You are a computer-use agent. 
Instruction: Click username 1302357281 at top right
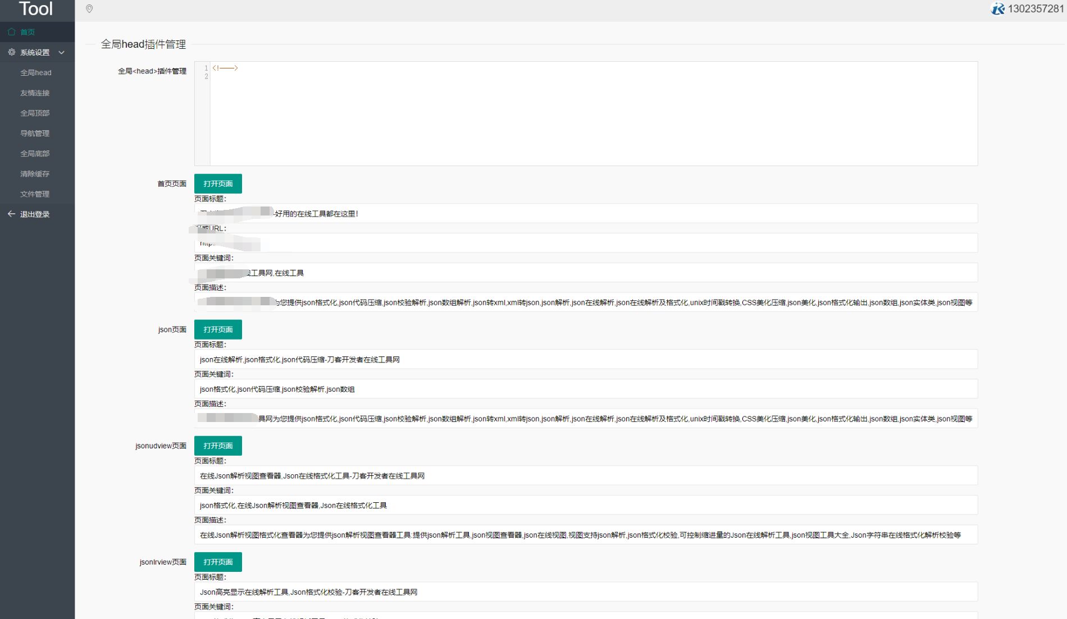click(1035, 9)
